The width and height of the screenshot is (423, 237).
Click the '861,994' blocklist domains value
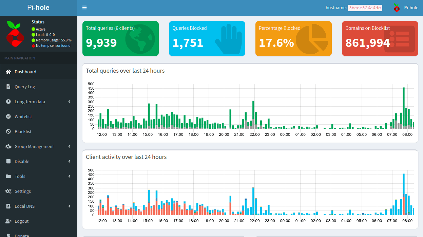(368, 43)
